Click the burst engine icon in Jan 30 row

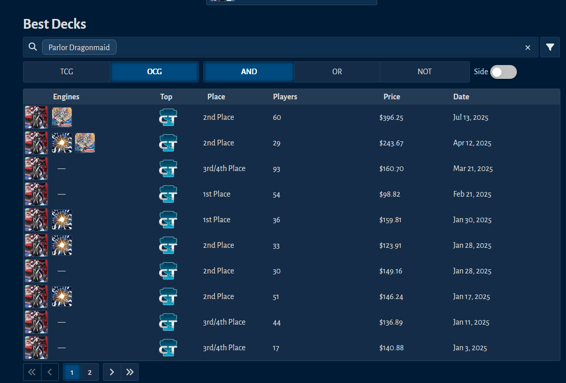[62, 220]
